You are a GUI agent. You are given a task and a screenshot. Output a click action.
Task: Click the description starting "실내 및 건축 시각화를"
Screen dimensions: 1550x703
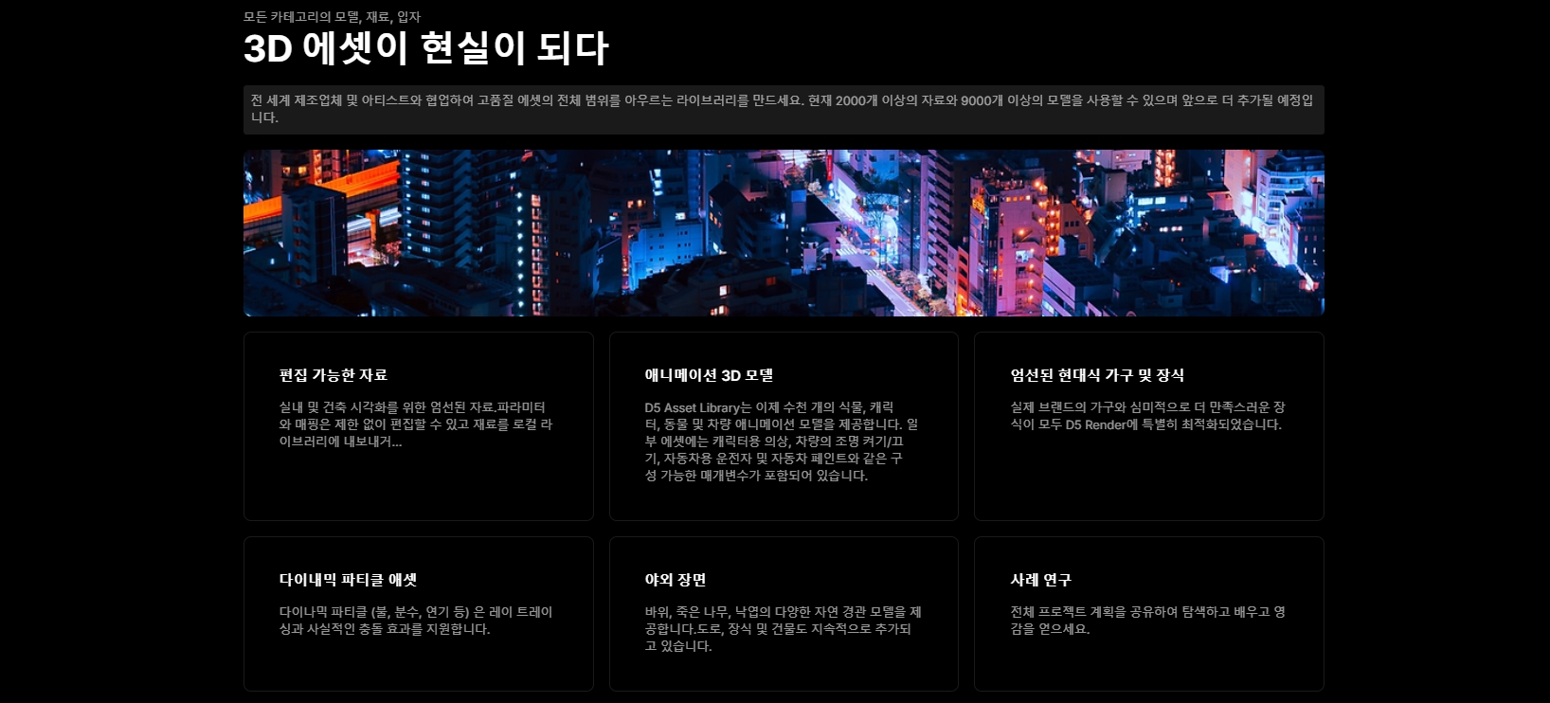(416, 424)
